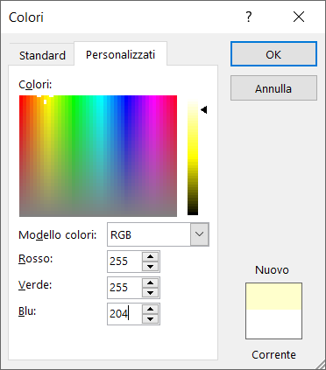326x370 pixels.
Task: Pick a color in the spectrum field
Action: coord(98,156)
